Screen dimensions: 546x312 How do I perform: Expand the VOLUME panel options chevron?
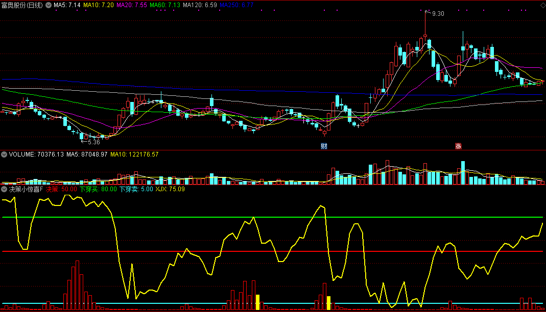coord(4,154)
